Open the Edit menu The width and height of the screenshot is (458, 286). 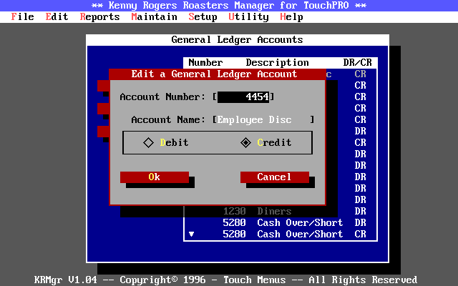click(57, 17)
